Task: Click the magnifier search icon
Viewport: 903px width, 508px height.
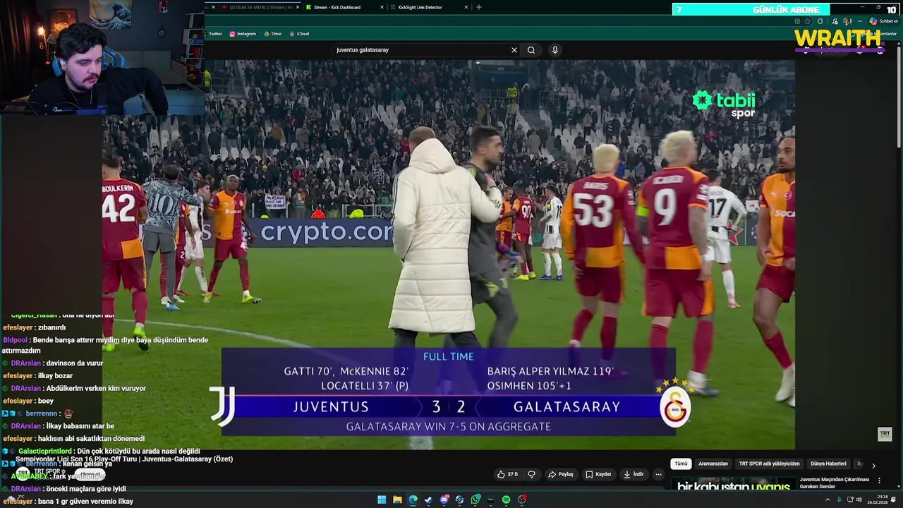Action: pyautogui.click(x=531, y=50)
